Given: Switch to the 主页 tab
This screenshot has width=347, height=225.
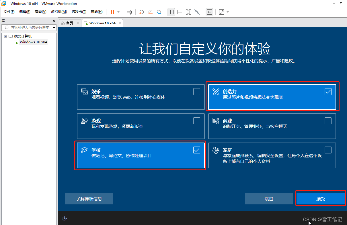Looking at the screenshot, I should click(x=69, y=23).
